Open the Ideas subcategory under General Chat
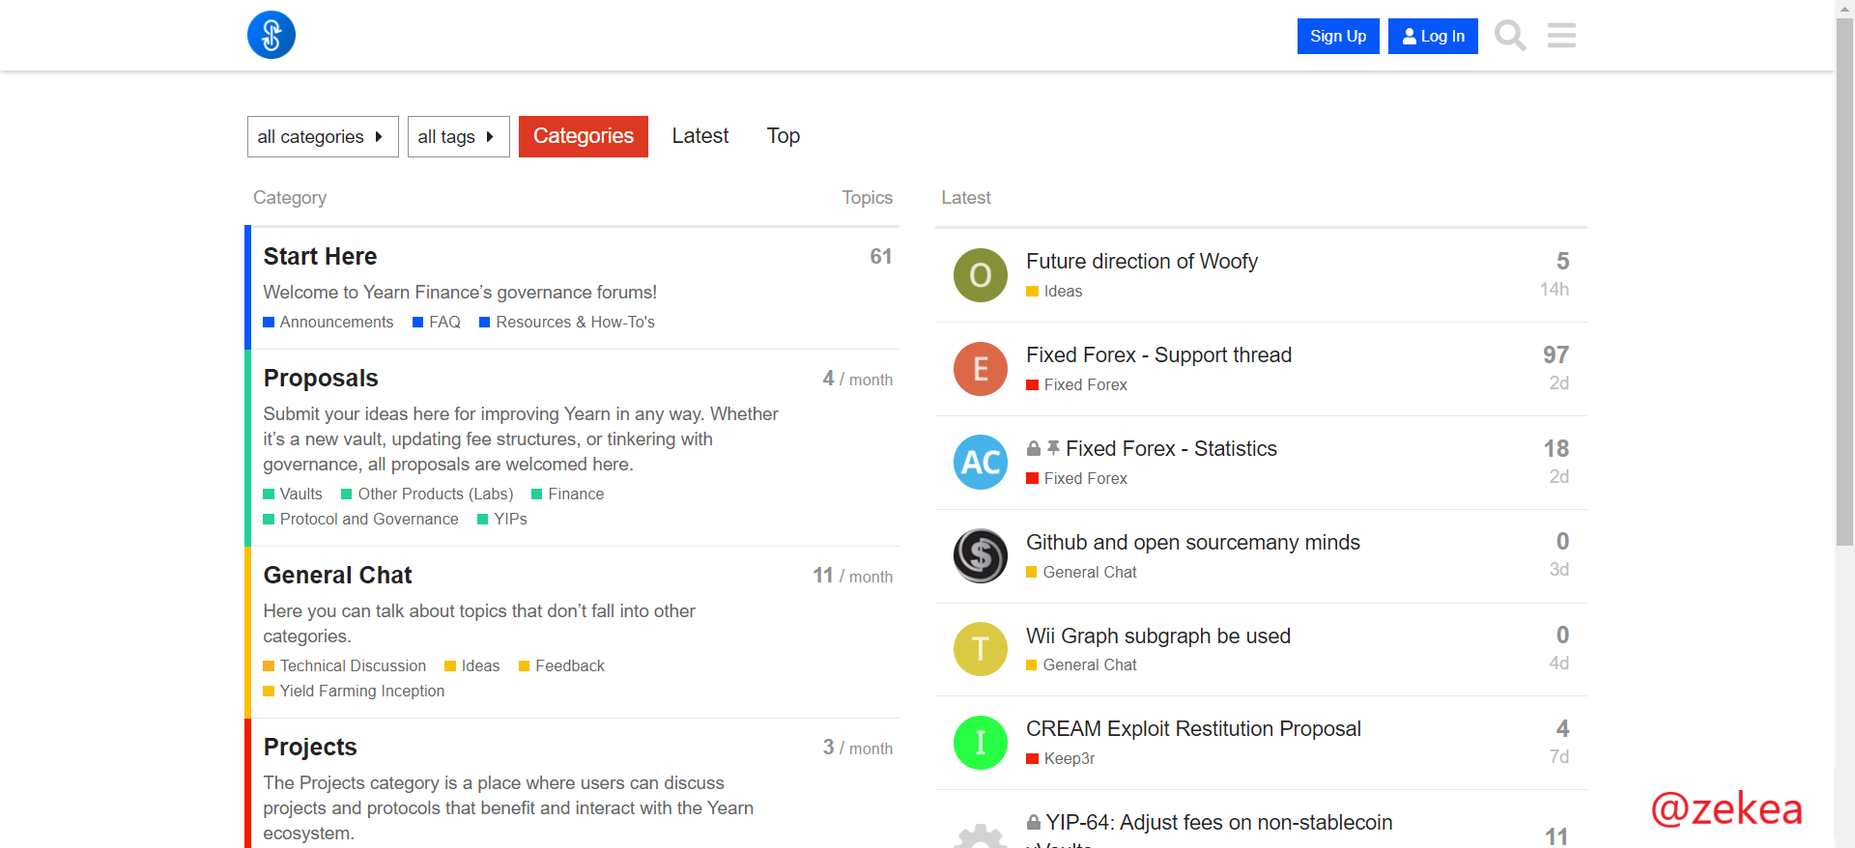The image size is (1855, 848). [472, 665]
